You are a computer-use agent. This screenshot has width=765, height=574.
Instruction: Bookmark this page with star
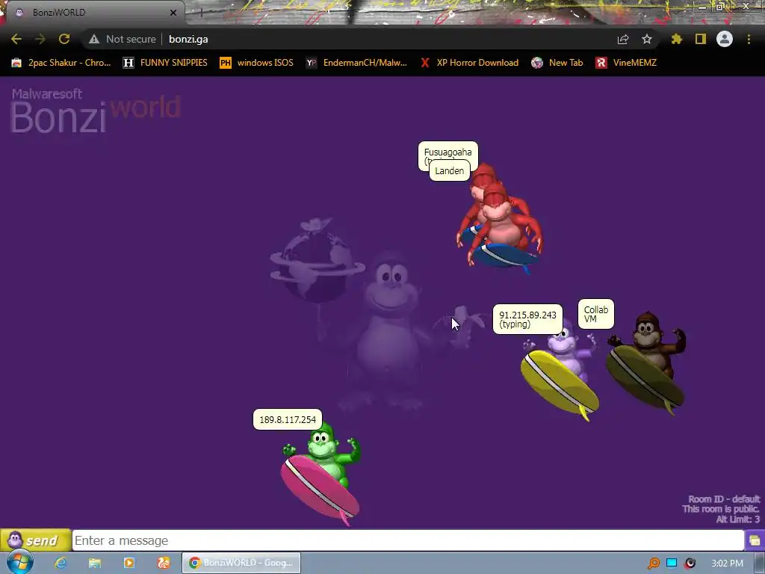pos(647,39)
